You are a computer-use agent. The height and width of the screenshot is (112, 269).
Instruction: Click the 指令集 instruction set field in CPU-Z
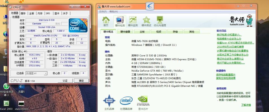point(57,46)
